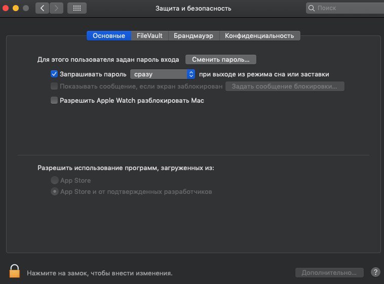This screenshot has width=384, height=284.
Task: Open the сразу password delay dropdown
Action: [163, 74]
